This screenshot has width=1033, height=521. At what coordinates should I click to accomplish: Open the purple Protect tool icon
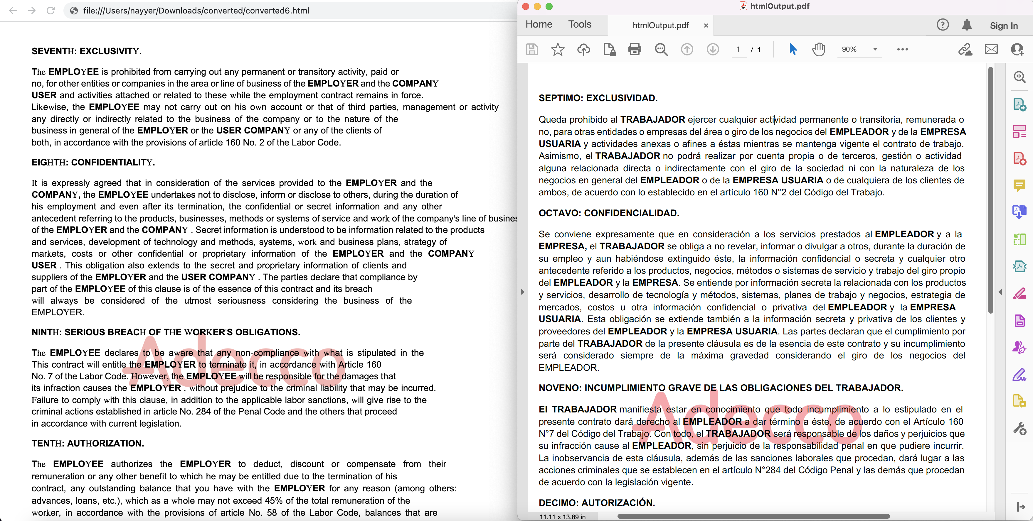(x=1019, y=321)
